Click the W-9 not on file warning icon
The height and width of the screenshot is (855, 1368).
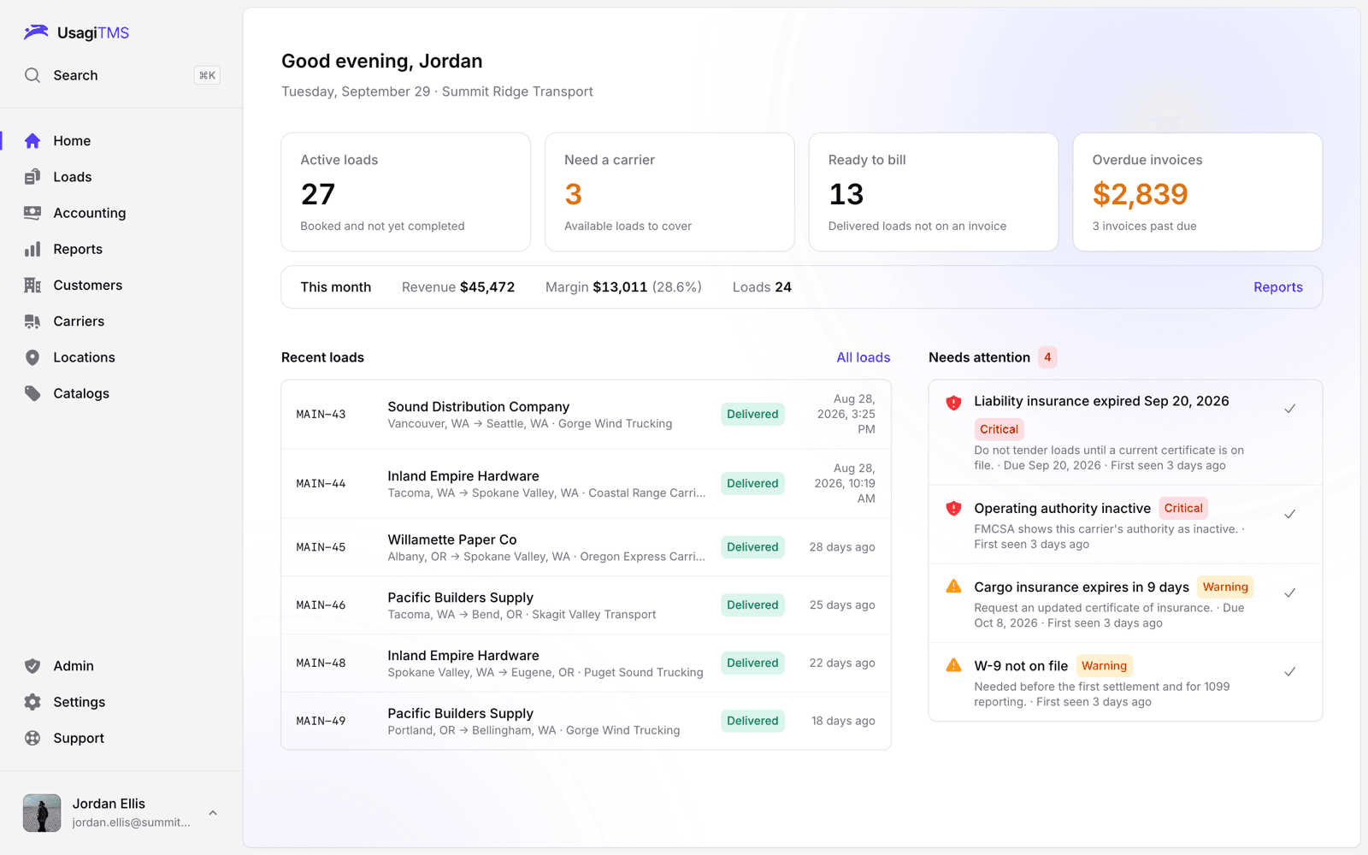(x=953, y=665)
